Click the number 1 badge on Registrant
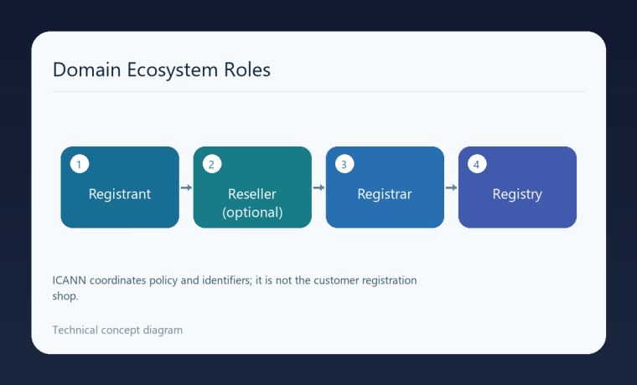 pos(80,164)
